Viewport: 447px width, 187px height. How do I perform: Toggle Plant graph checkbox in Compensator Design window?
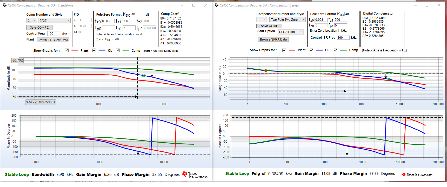tap(284, 50)
